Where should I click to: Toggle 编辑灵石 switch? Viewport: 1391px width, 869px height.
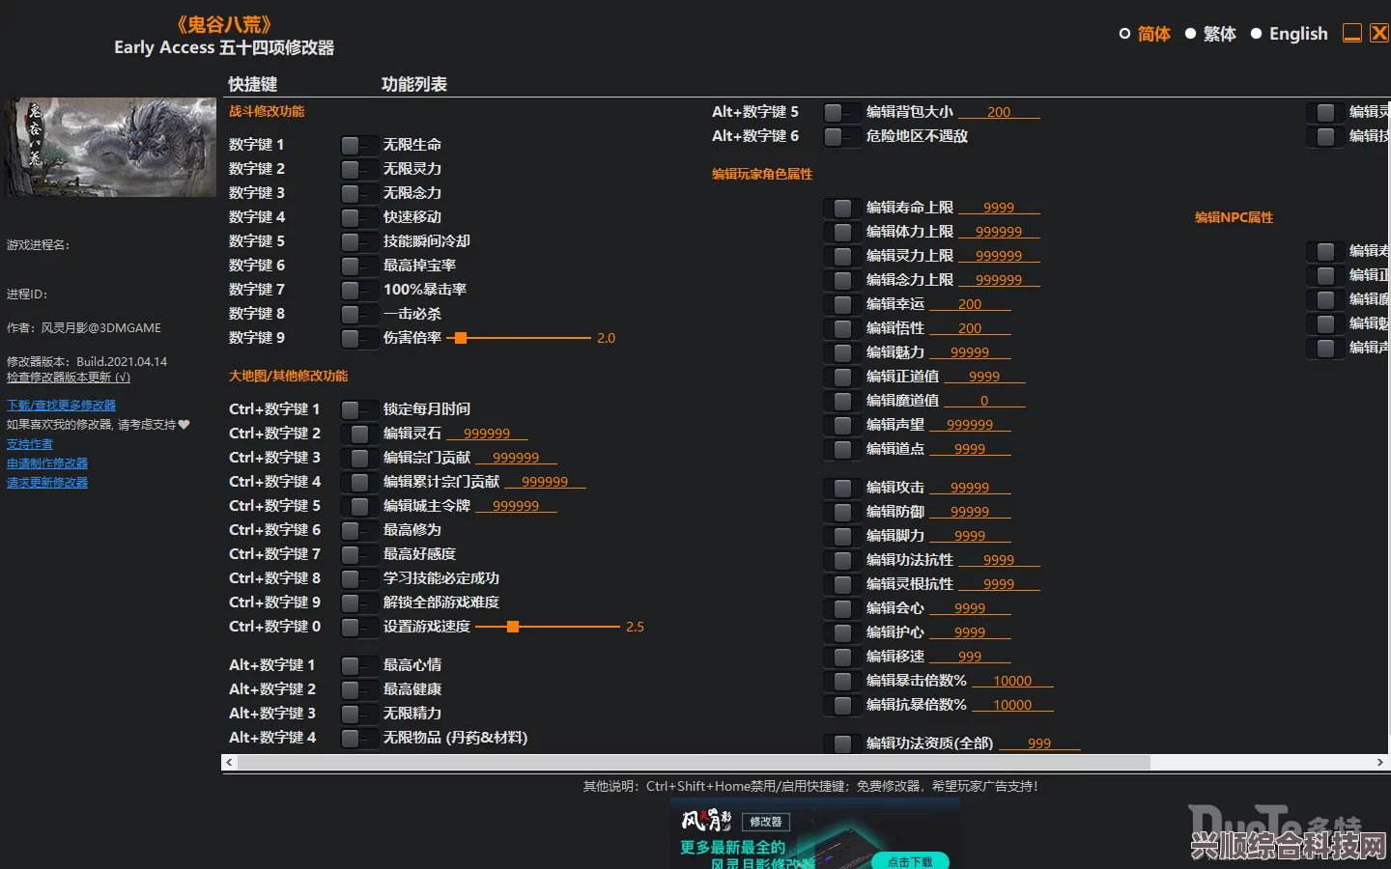point(358,434)
